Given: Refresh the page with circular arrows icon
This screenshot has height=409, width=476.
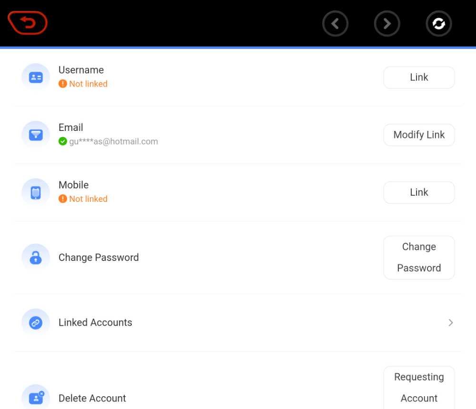Looking at the screenshot, I should (439, 23).
